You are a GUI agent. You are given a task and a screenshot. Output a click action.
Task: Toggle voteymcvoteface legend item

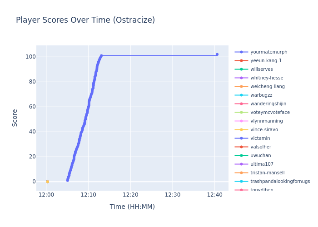pyautogui.click(x=270, y=113)
